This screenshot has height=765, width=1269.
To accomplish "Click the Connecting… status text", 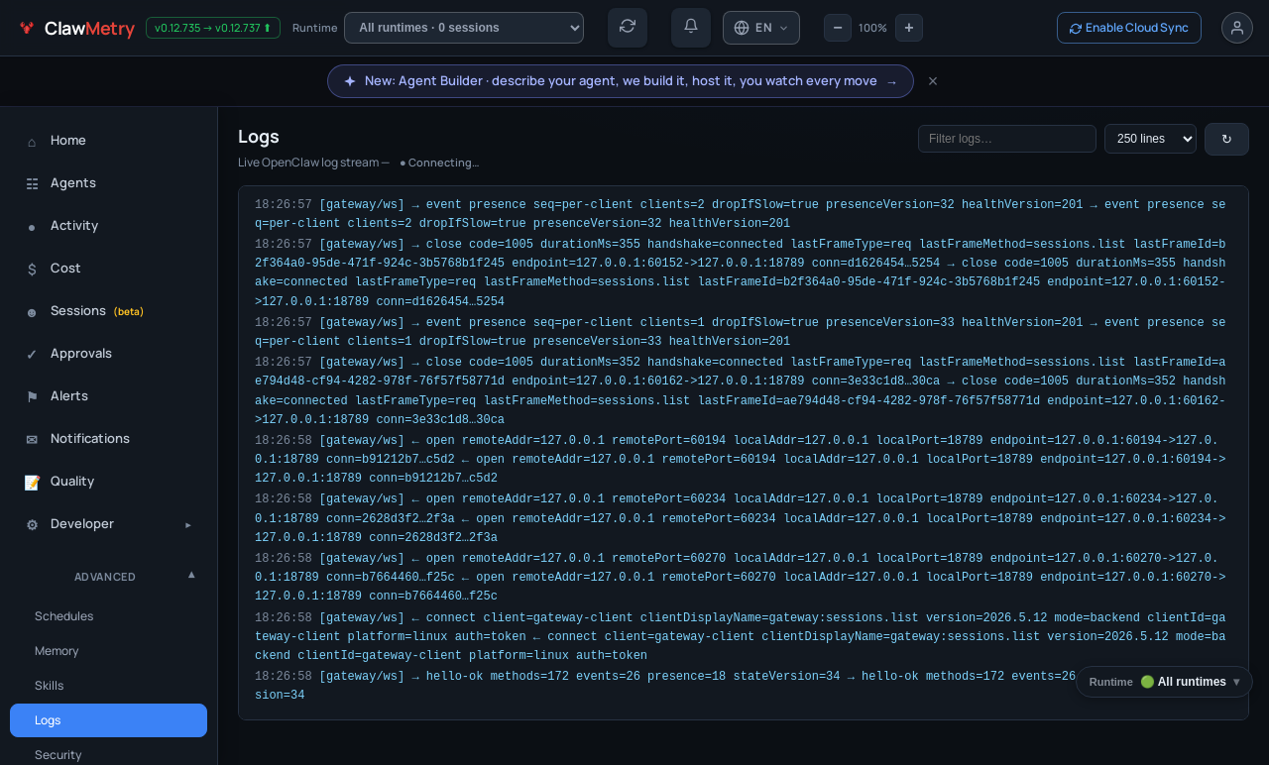I will point(439,163).
